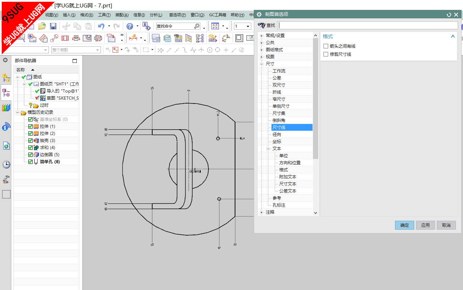Click the broken view icon
The width and height of the screenshot is (463, 290).
tap(98, 38)
